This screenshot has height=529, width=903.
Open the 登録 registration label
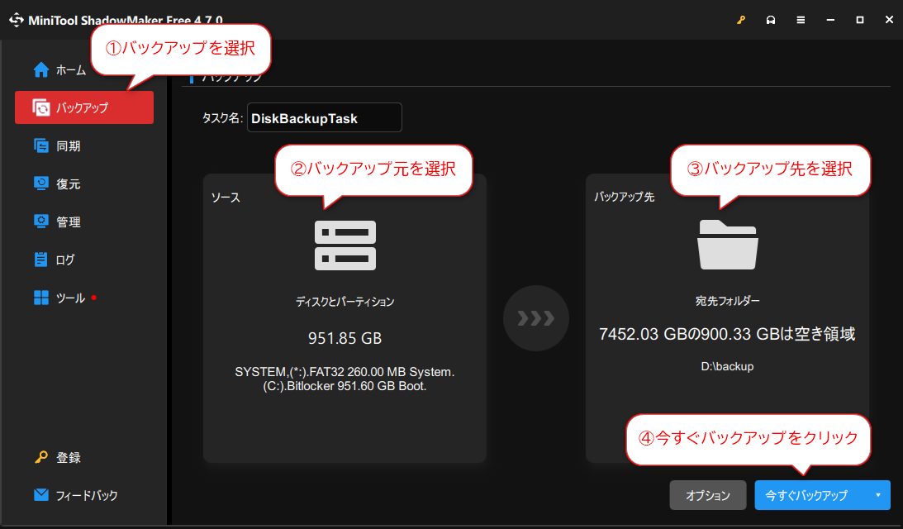68,458
